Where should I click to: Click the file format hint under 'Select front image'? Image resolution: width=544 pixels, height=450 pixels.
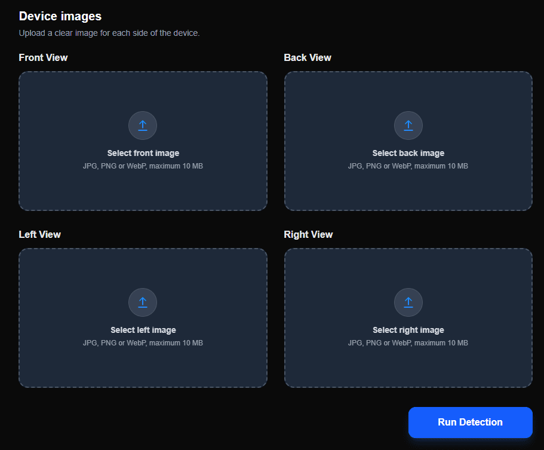[143, 166]
